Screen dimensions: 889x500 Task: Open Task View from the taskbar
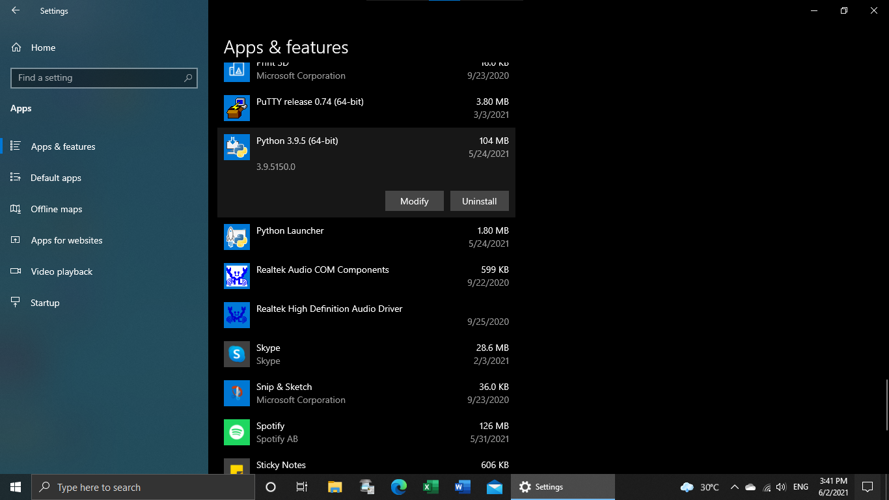point(301,487)
